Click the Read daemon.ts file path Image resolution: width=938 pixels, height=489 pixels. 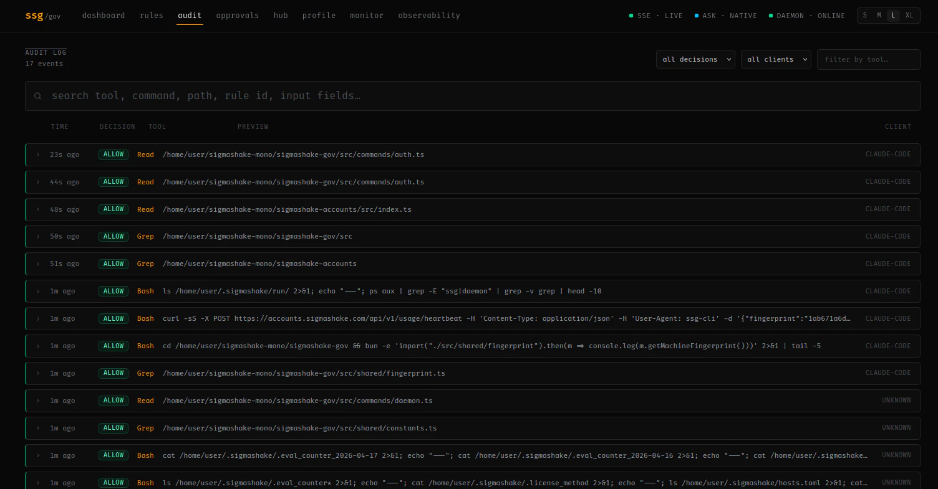297,401
